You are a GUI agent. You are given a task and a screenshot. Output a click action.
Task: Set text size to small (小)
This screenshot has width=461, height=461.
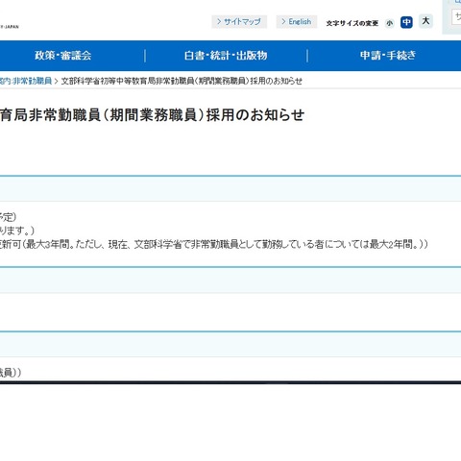(x=389, y=23)
